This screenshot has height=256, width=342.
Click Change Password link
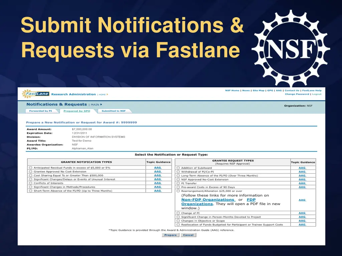[297, 94]
